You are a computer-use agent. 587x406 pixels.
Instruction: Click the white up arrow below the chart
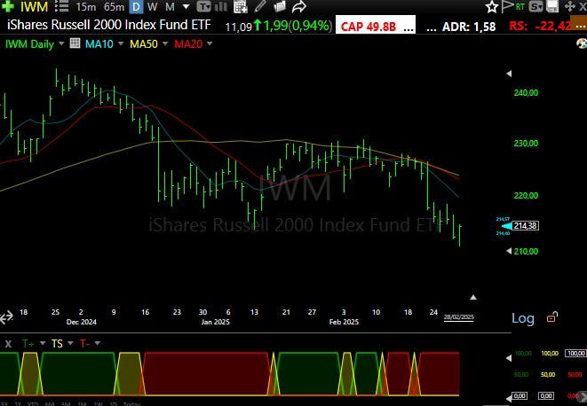point(473,297)
